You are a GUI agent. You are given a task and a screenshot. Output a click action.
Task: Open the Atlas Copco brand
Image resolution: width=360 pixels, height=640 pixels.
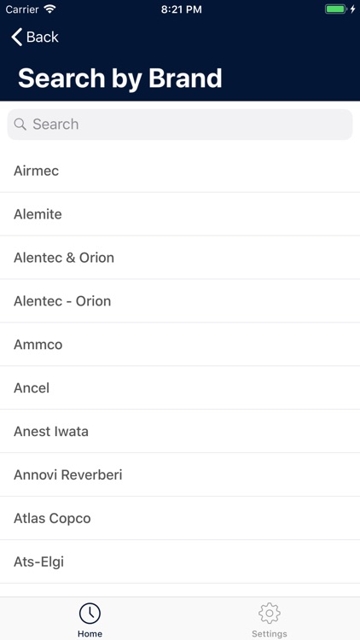[x=180, y=518]
